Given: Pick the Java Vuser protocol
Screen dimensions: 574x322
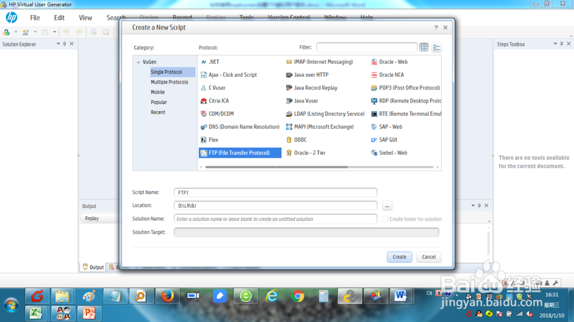Looking at the screenshot, I should (x=302, y=101).
